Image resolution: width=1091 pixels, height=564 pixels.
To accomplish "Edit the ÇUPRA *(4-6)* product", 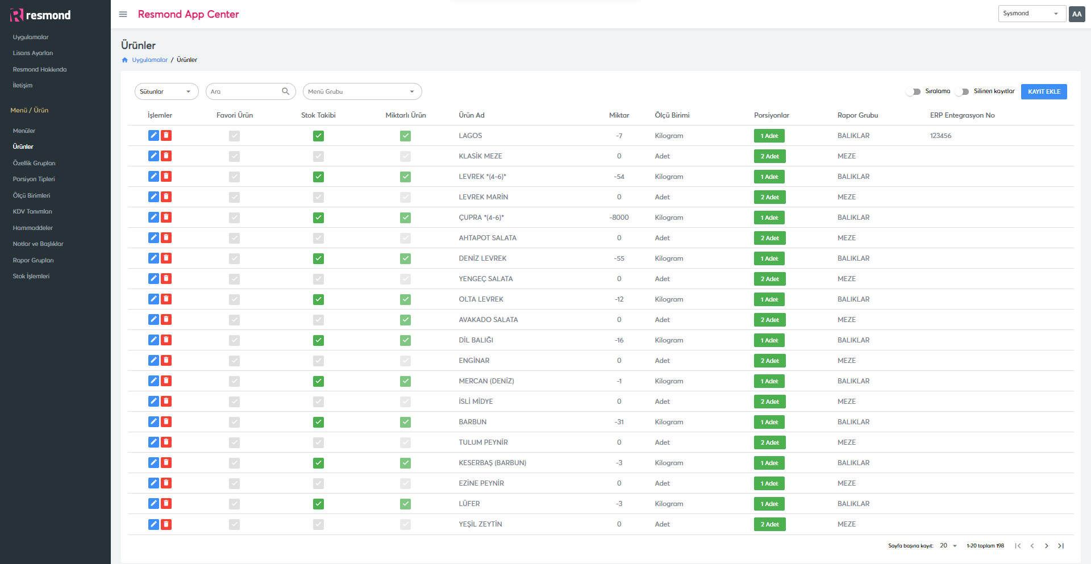I will click(x=153, y=217).
